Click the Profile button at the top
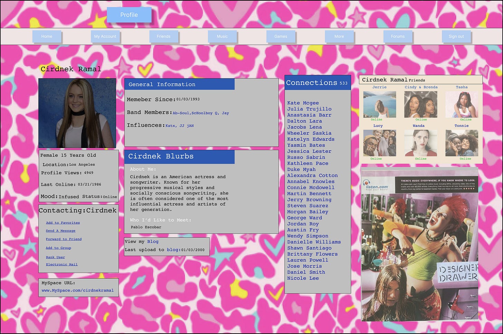This screenshot has width=503, height=334. [x=129, y=15]
